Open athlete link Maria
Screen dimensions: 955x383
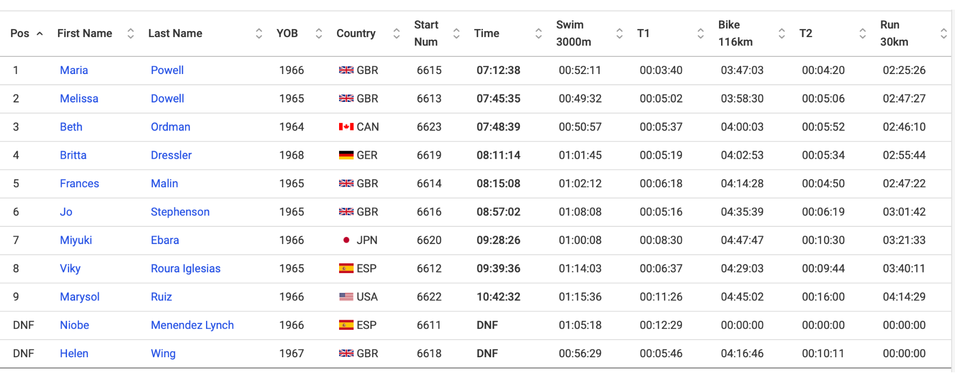point(74,70)
